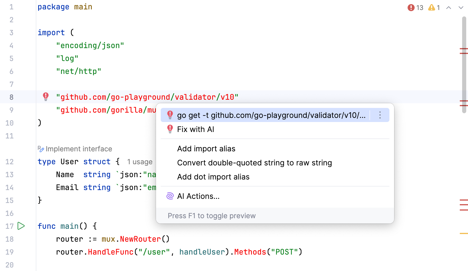Select Add dot import alias
The width and height of the screenshot is (468, 271).
[x=213, y=177]
